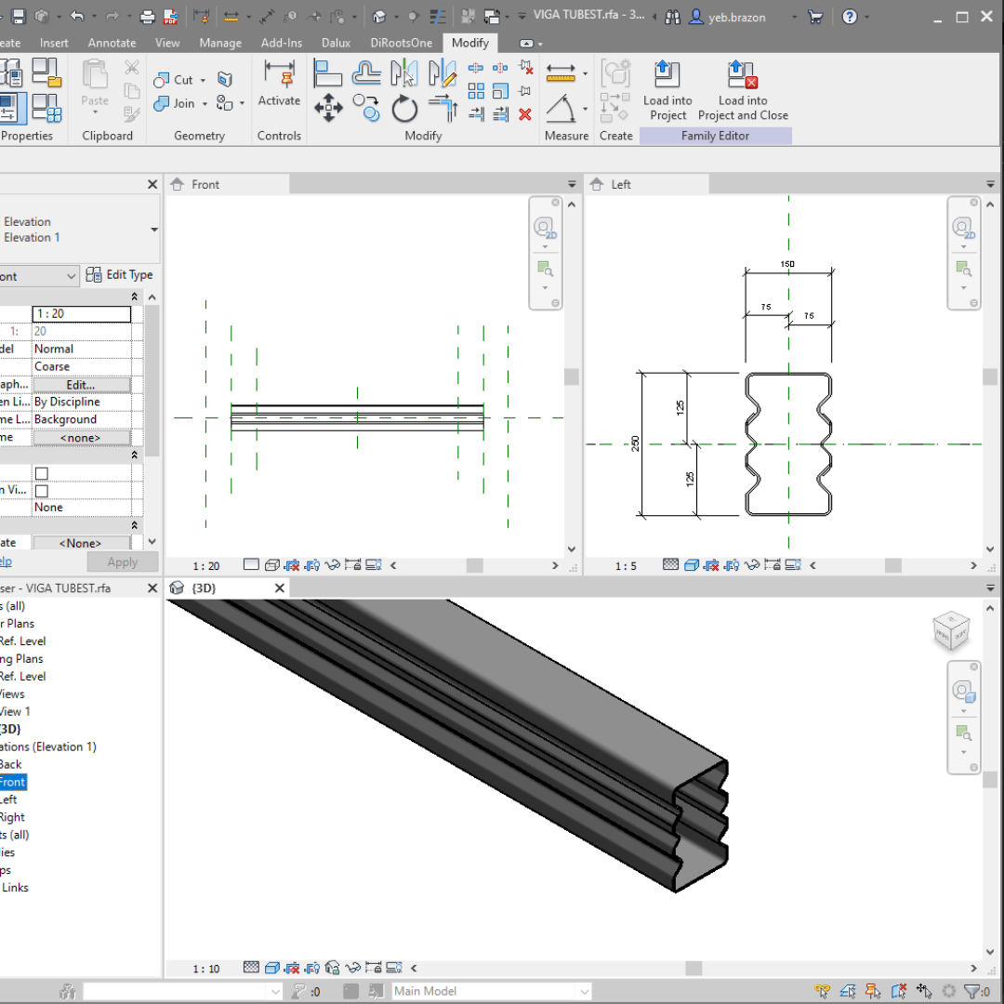Screen dimensions: 1004x1004
Task: Collapse the top Properties group chevron
Action: (x=135, y=297)
